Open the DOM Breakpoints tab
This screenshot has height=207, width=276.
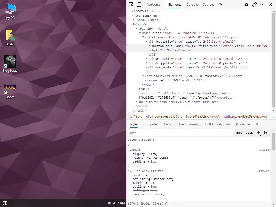[x=218, y=124]
